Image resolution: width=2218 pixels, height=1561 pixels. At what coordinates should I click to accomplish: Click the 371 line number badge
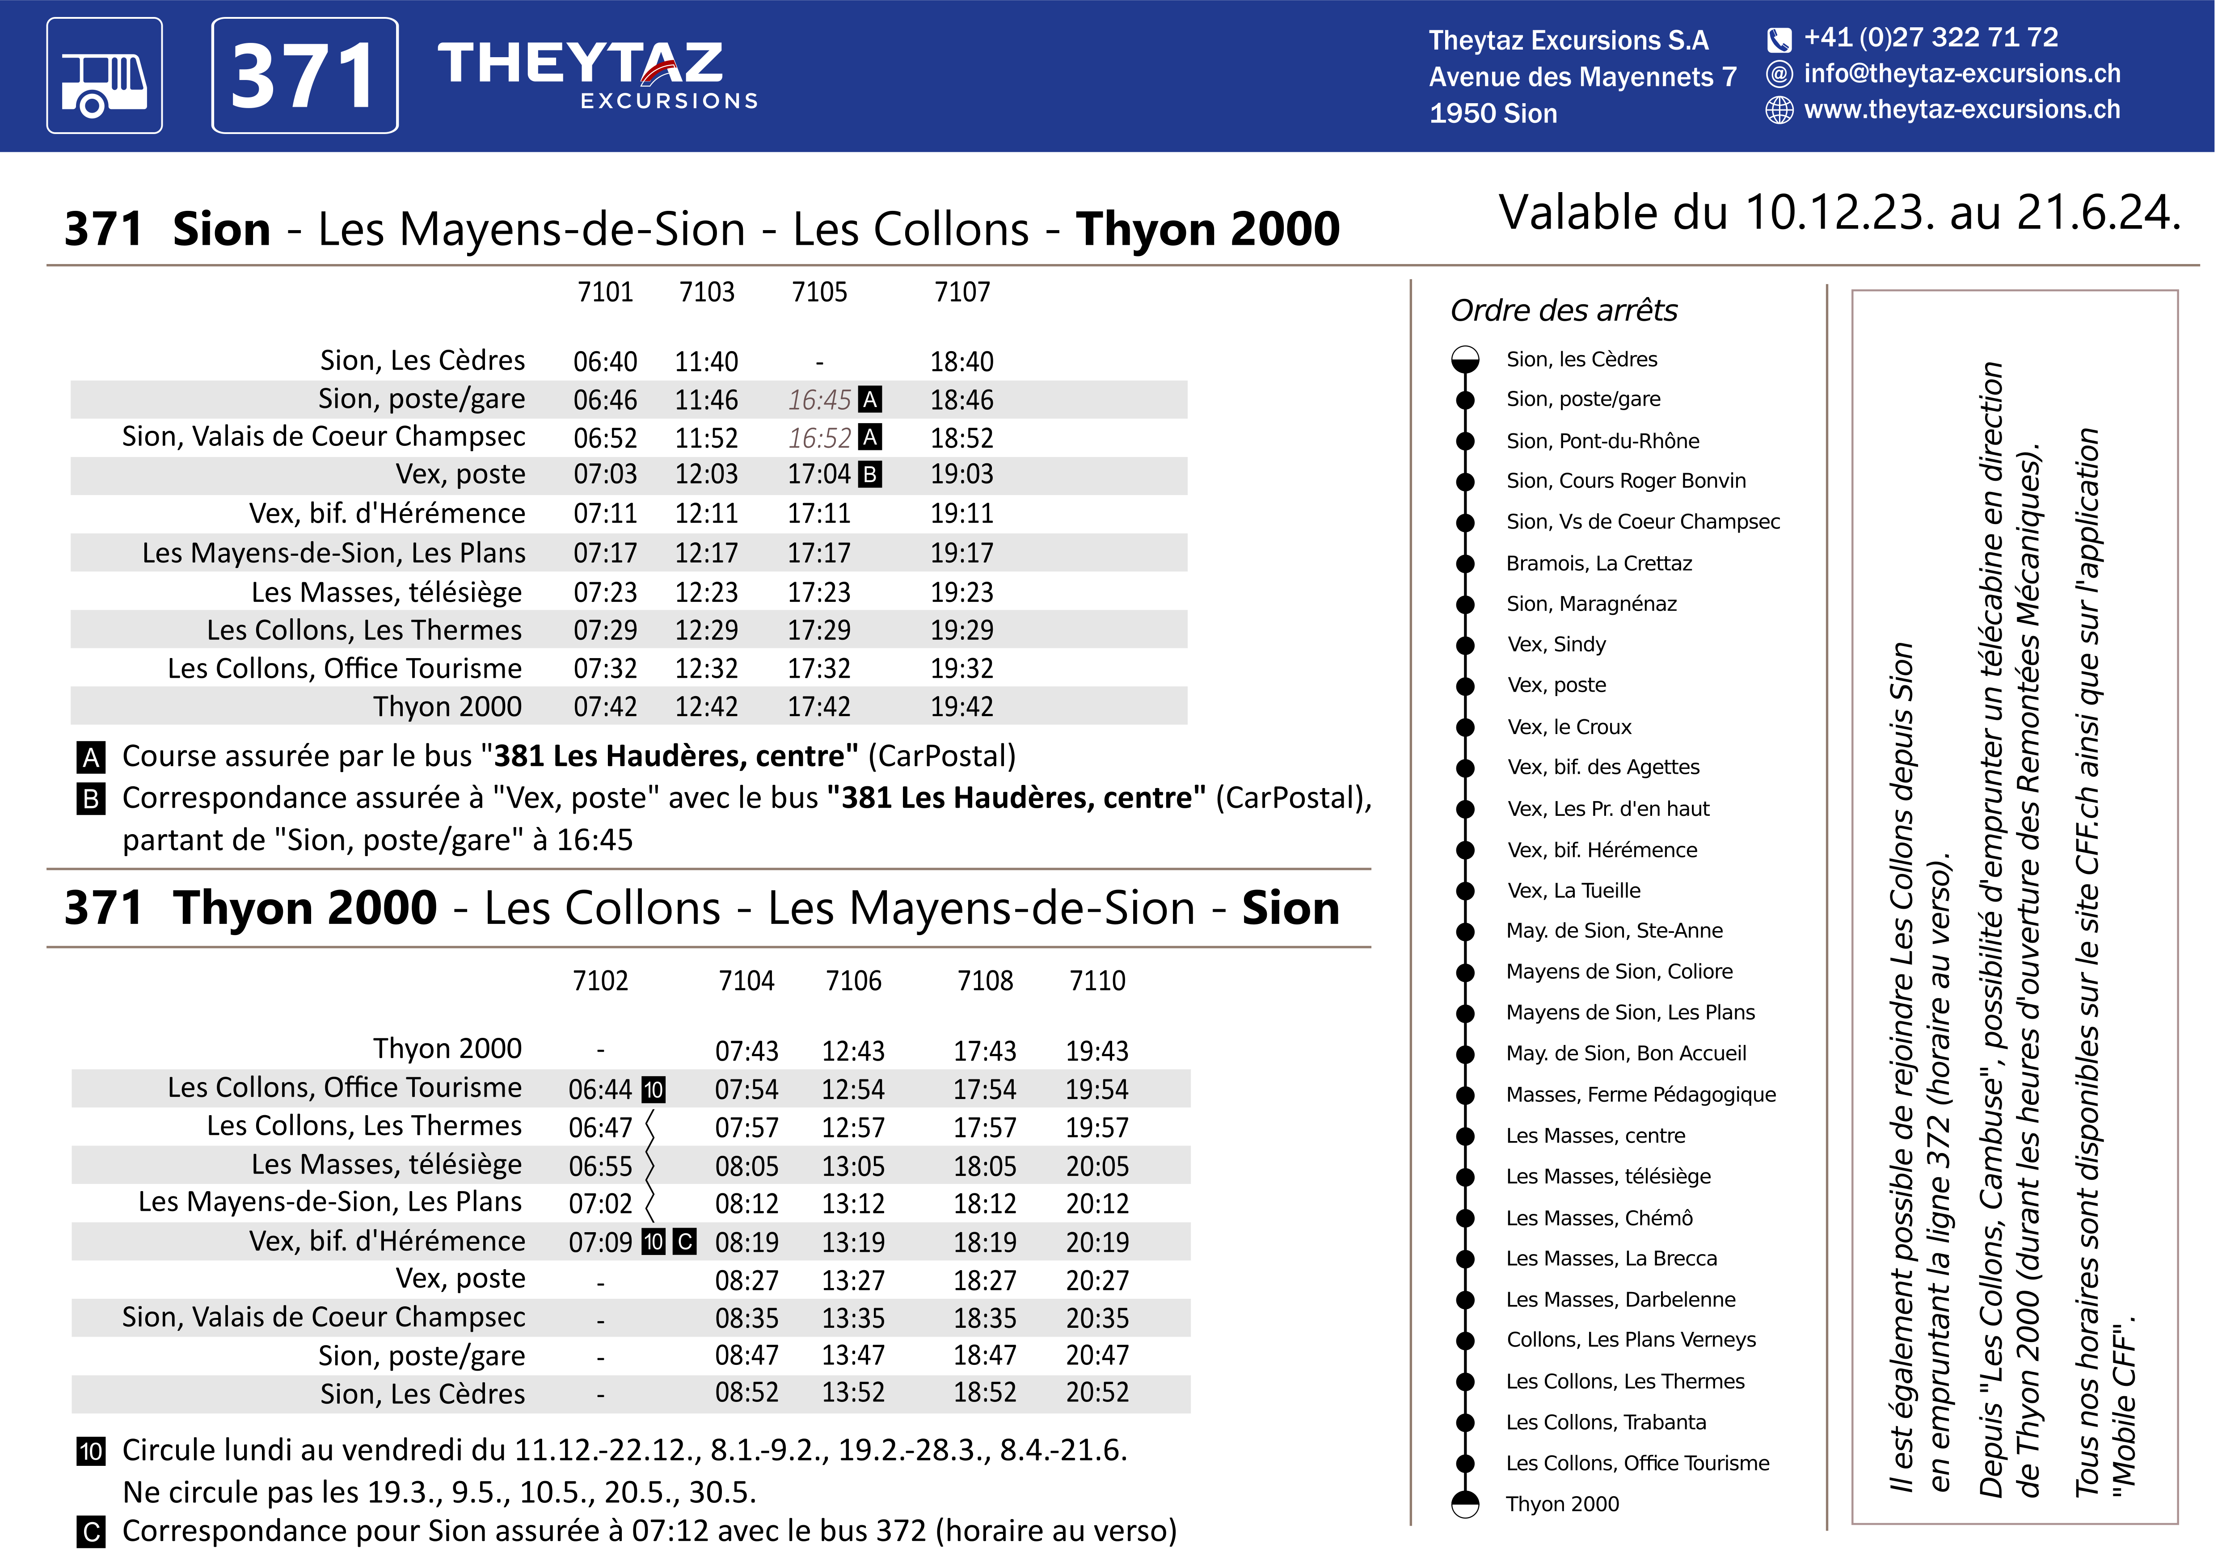click(x=304, y=76)
